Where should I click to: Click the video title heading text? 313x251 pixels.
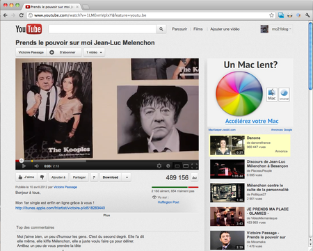click(x=85, y=42)
